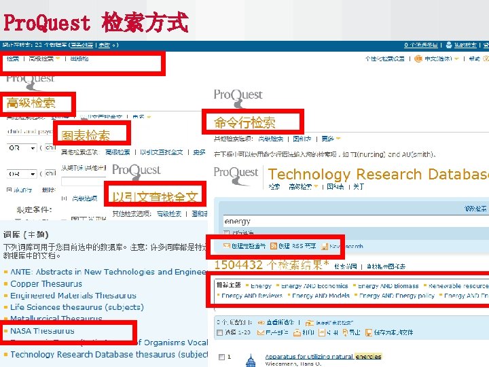The width and height of the screenshot is (489, 367).
Task: Open the Engineered Materials Thesaurus link
Action: (73, 296)
